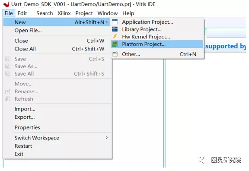The width and height of the screenshot is (249, 171).
Task: Click the Rename pencil icon
Action: click(x=8, y=92)
